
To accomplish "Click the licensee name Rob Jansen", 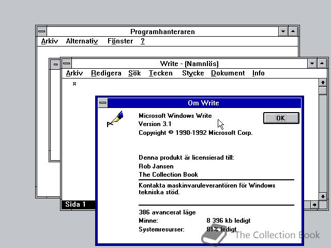I will point(156,166).
